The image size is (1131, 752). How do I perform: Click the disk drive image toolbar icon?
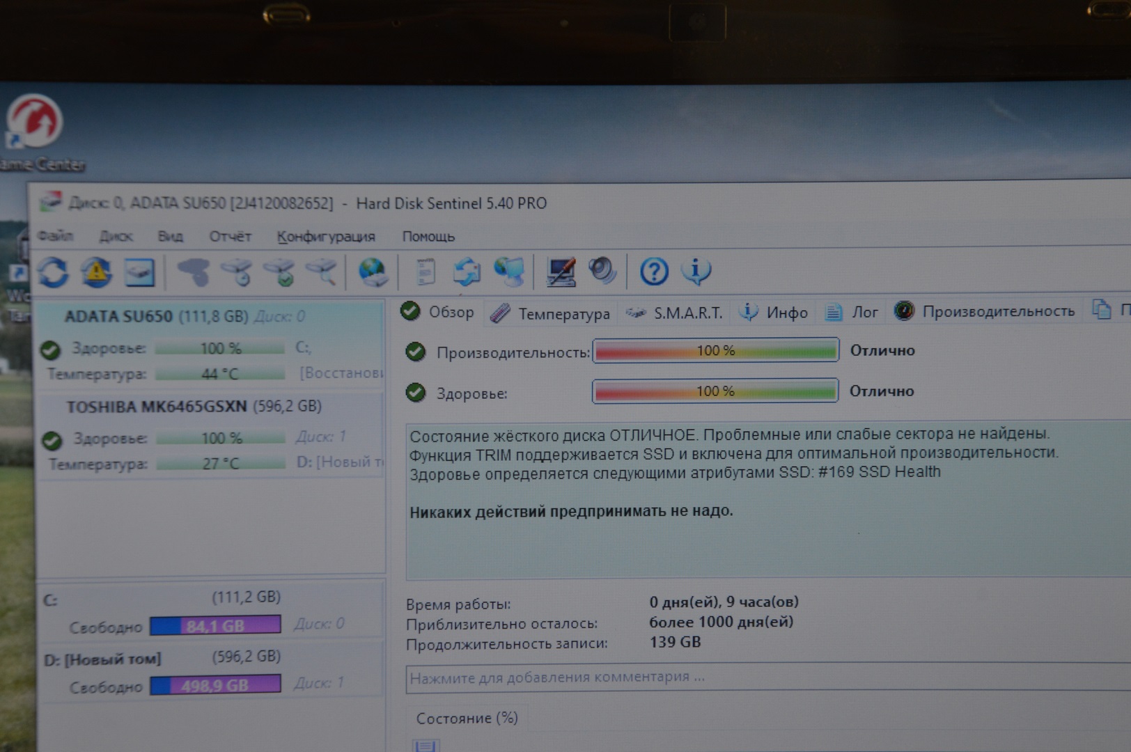139,272
